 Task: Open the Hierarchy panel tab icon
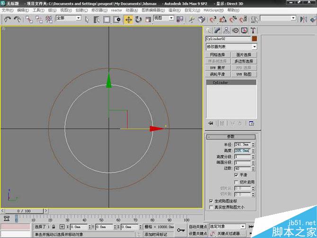click(226, 30)
